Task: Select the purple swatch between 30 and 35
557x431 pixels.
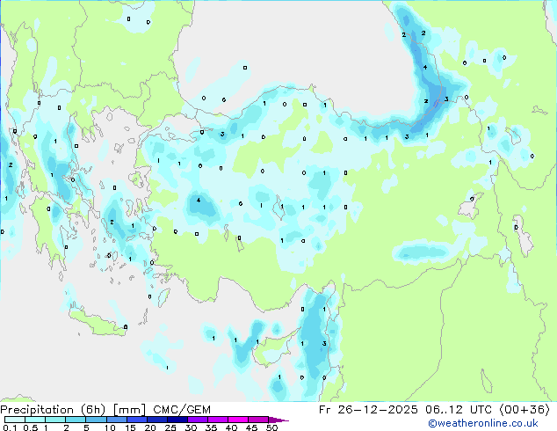Action: pos(197,420)
